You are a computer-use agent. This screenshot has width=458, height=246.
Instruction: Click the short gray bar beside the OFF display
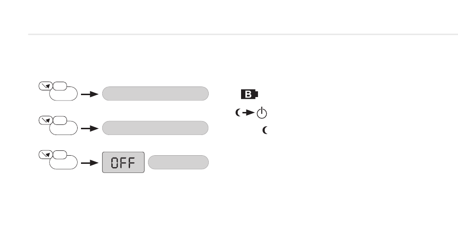click(x=178, y=162)
